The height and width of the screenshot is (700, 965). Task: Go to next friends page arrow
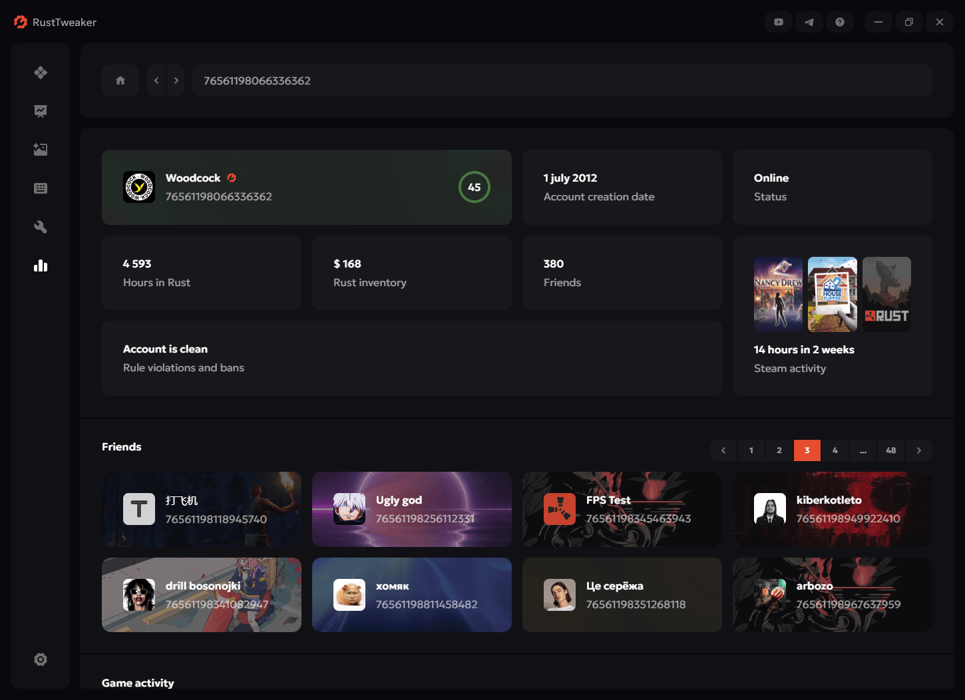click(919, 450)
